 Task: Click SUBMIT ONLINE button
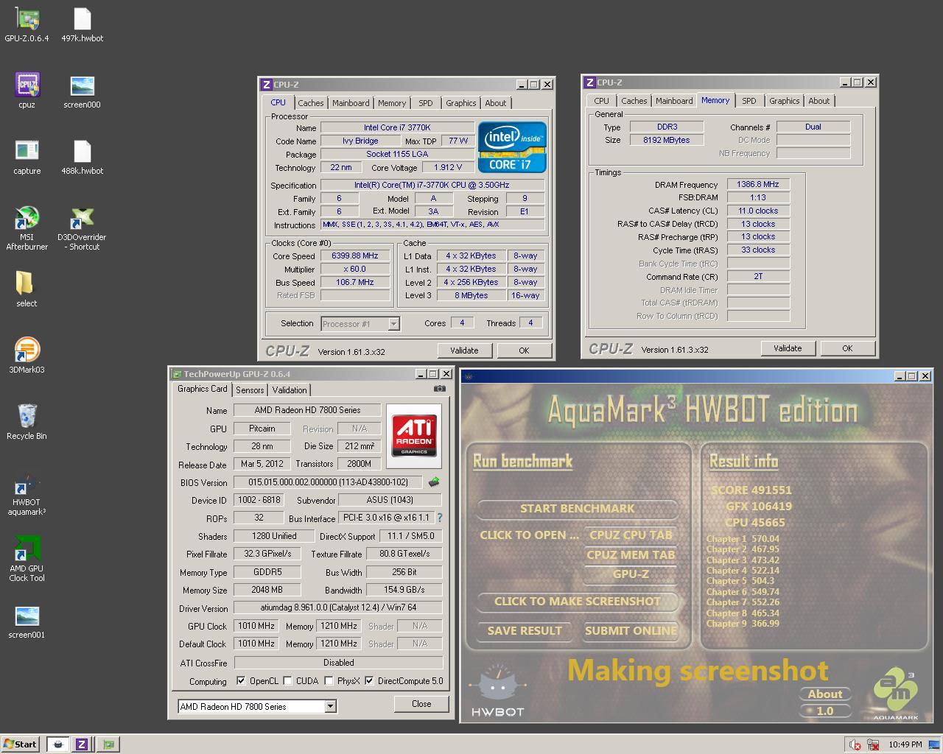(631, 631)
